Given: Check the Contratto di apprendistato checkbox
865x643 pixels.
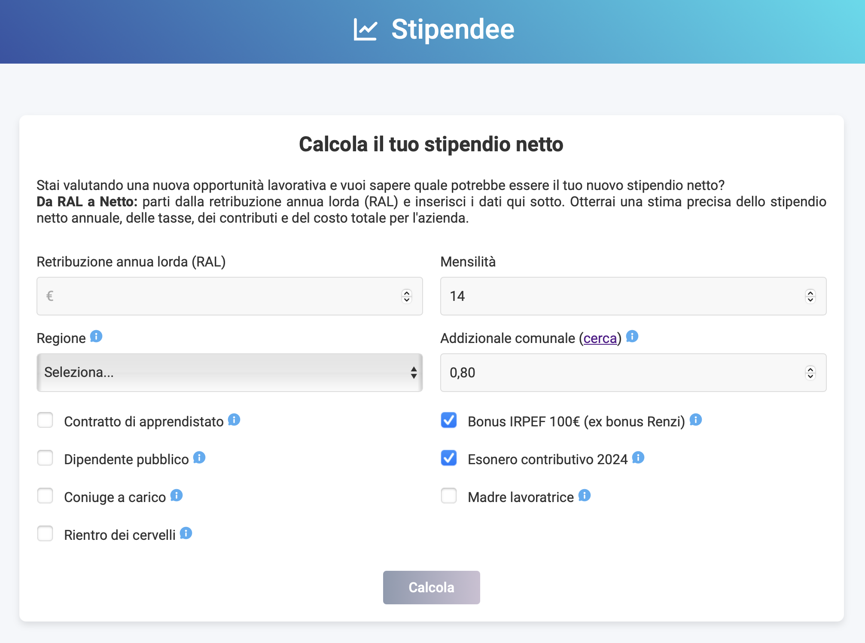Looking at the screenshot, I should tap(45, 420).
